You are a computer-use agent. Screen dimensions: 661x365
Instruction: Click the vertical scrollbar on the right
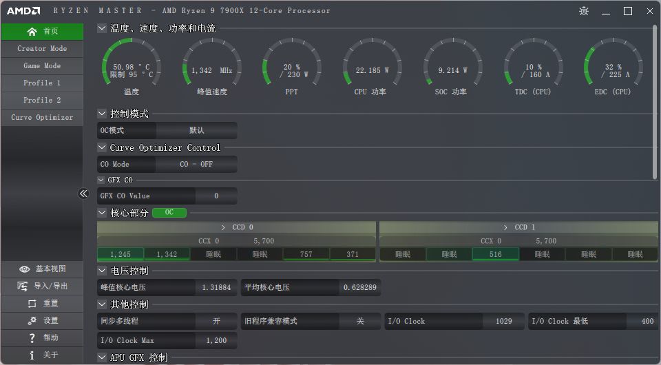(x=655, y=102)
